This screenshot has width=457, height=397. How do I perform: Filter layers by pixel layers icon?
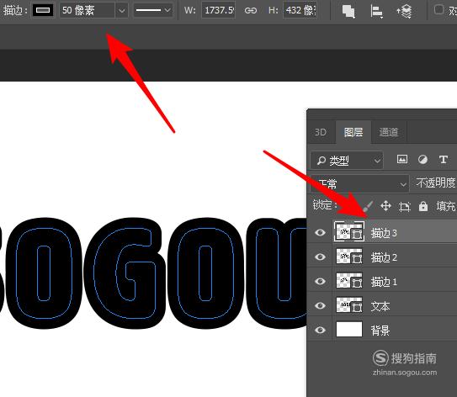coord(402,159)
